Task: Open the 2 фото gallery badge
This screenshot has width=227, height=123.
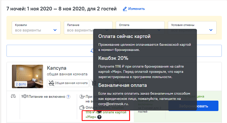Action: 21,84
